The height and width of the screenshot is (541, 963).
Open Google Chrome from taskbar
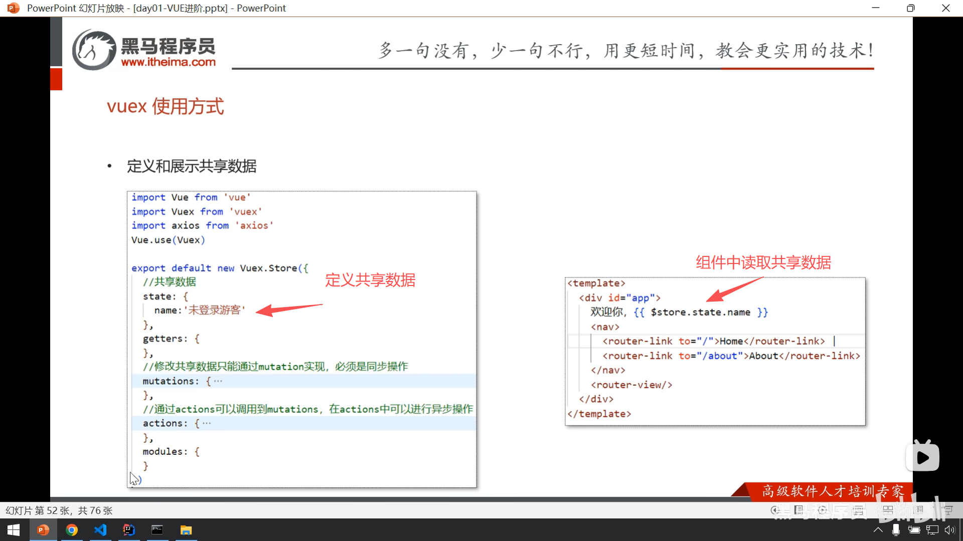pos(72,530)
